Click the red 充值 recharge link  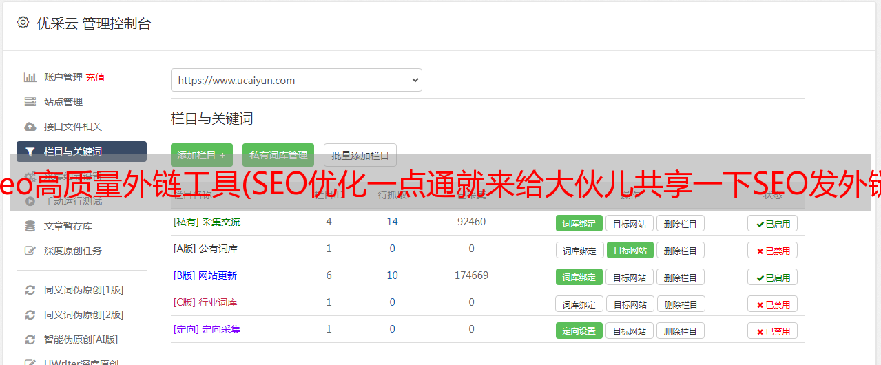pos(96,77)
